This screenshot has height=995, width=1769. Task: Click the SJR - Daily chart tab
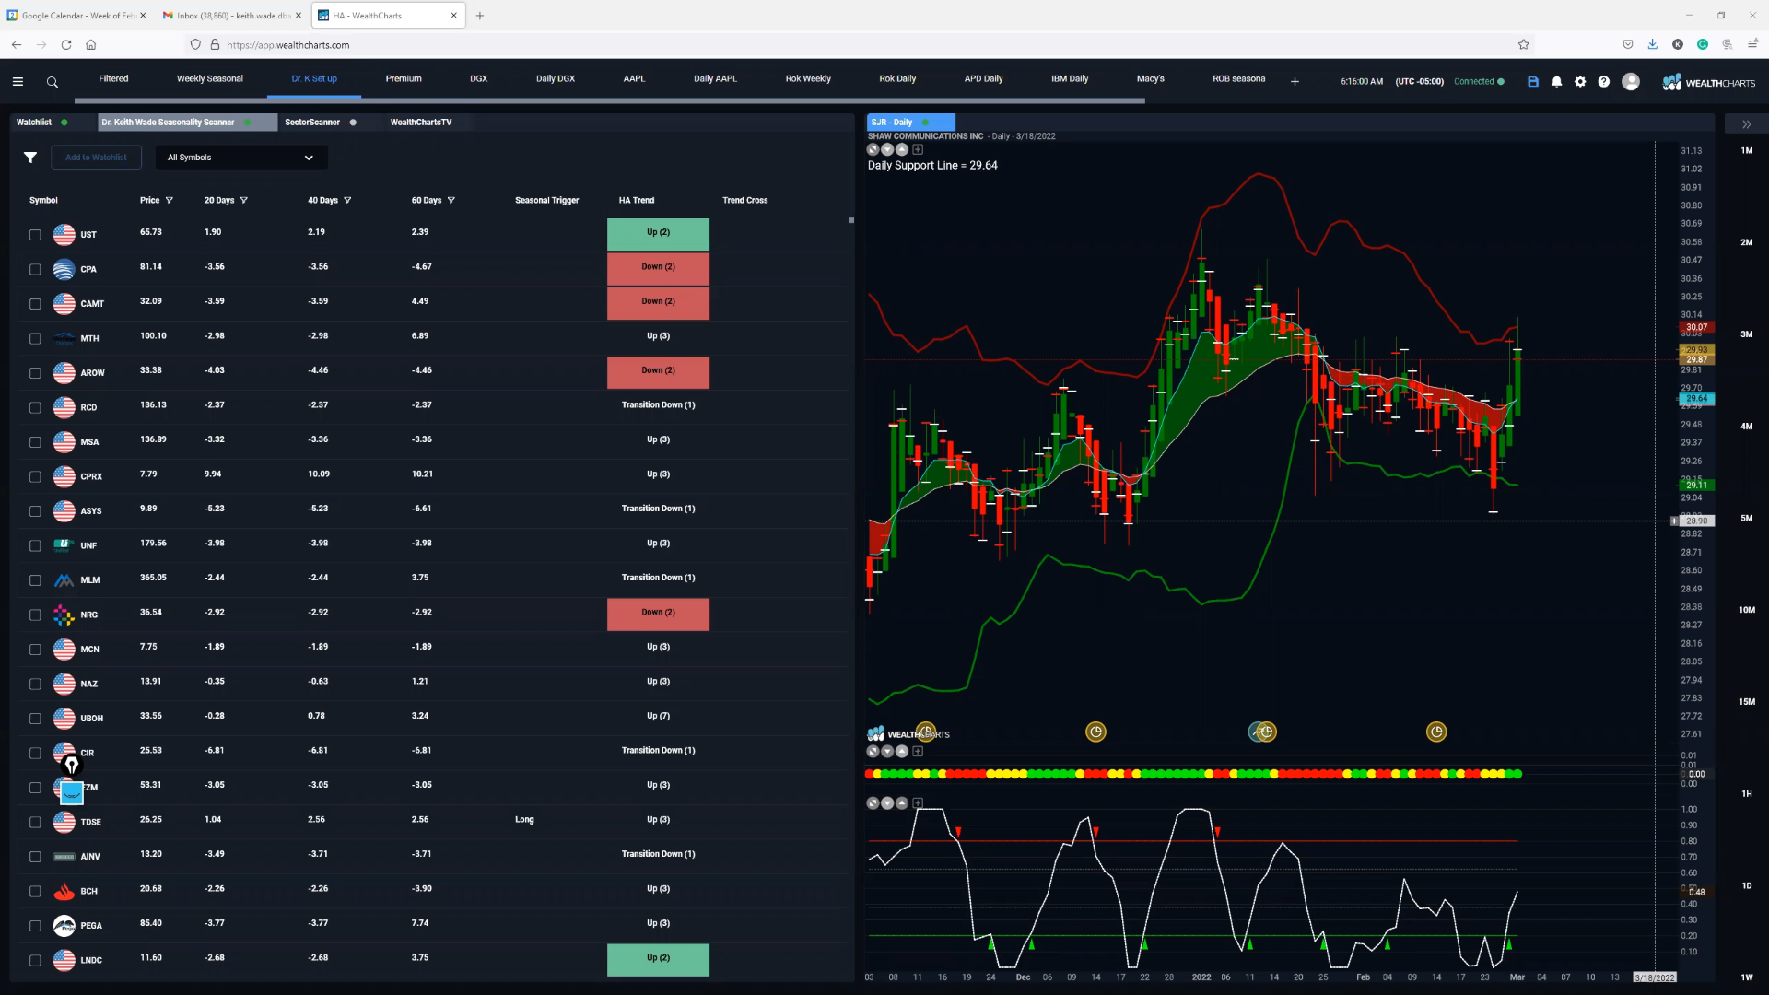click(x=910, y=122)
